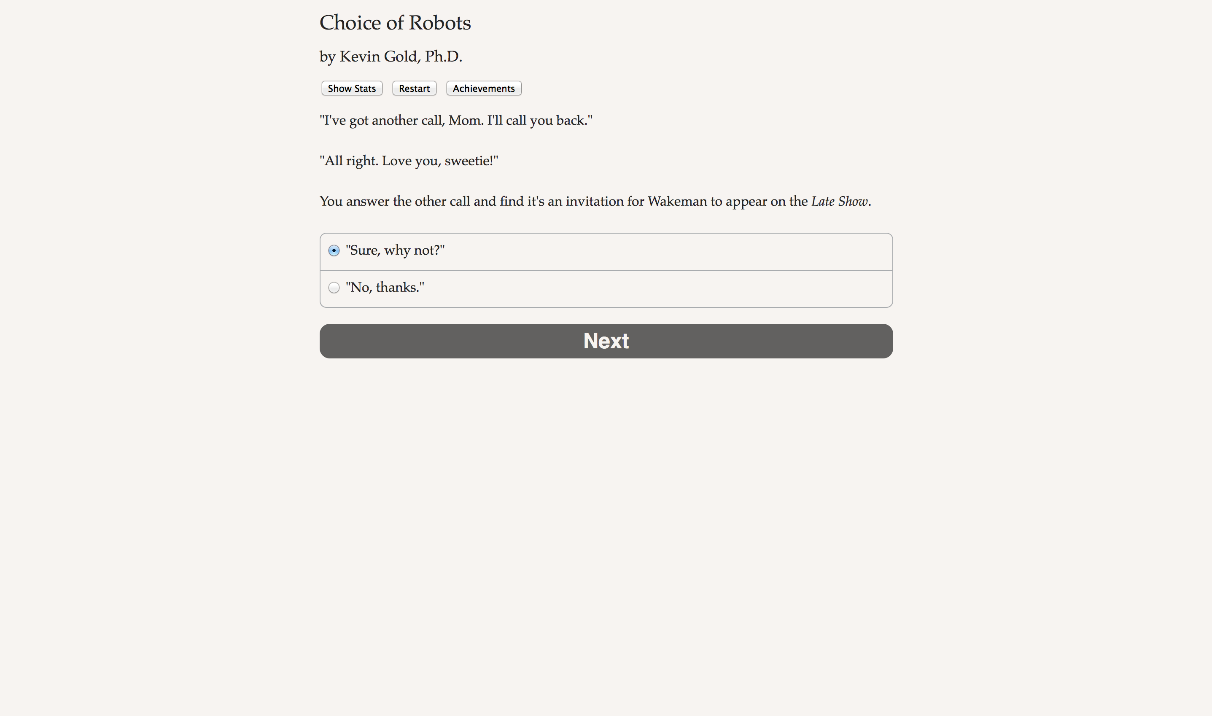Click the "by Kevin Gold, Ph.D." author line
The height and width of the screenshot is (716, 1212).
coord(391,57)
